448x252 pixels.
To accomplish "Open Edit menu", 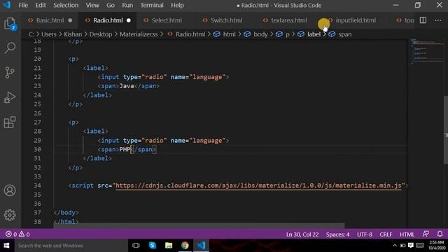I will point(41,5).
